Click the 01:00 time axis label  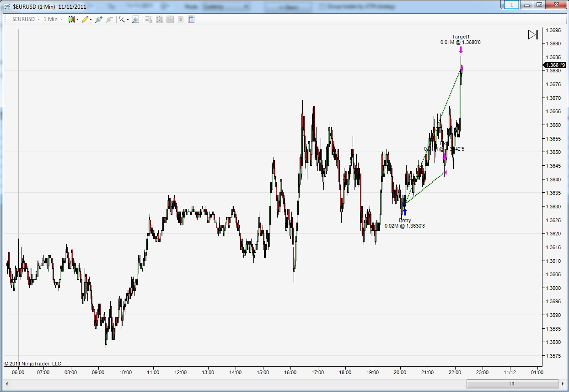[537, 372]
